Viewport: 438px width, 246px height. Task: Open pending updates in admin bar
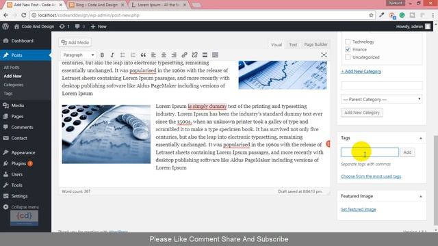click(x=64, y=27)
